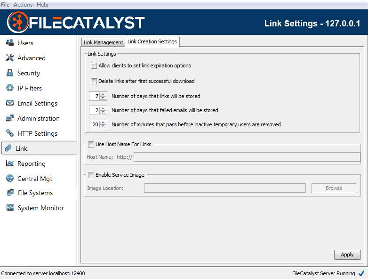
Task: Enable Service Image checkbox
Action: (x=91, y=175)
